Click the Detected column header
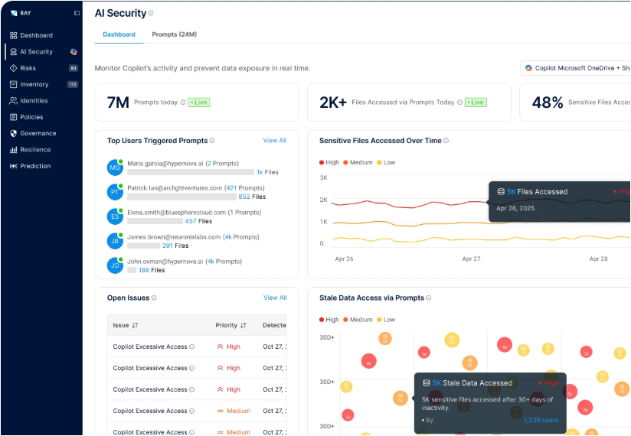Image resolution: width=631 pixels, height=436 pixels. click(x=274, y=326)
